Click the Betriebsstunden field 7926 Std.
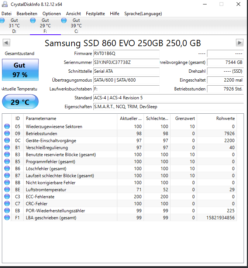The width and height of the screenshot is (248, 268). 225,89
